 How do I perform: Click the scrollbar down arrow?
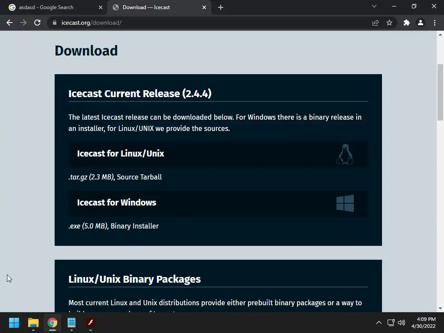click(440, 308)
